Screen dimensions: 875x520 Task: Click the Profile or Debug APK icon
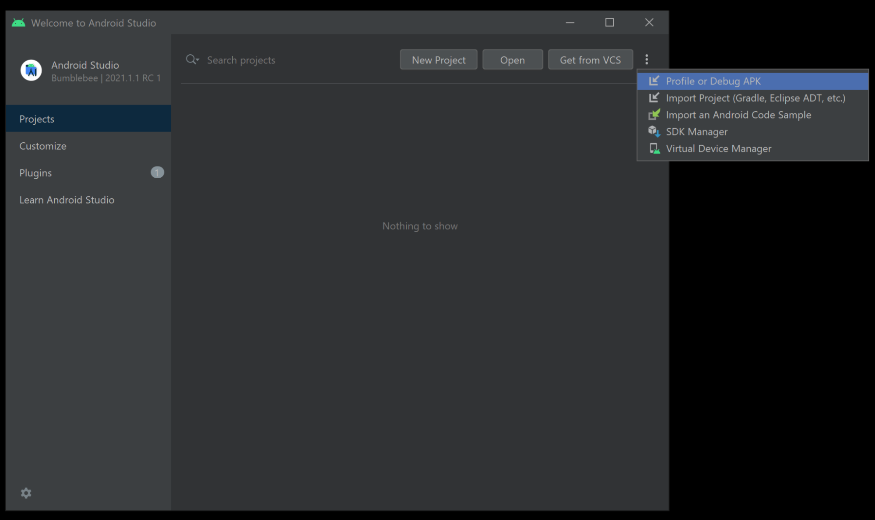tap(654, 81)
